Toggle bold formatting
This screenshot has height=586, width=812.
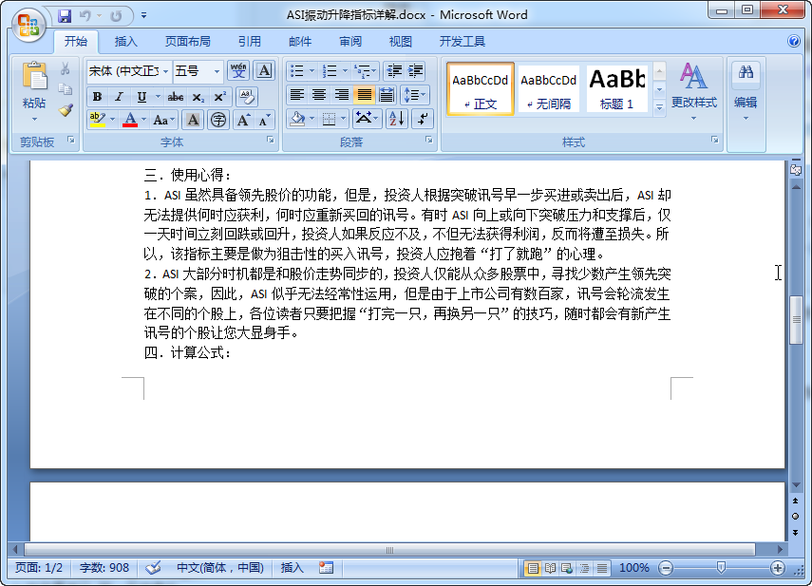(96, 98)
